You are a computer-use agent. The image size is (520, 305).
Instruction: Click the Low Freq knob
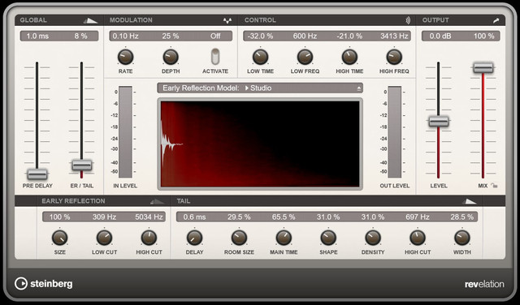305,57
